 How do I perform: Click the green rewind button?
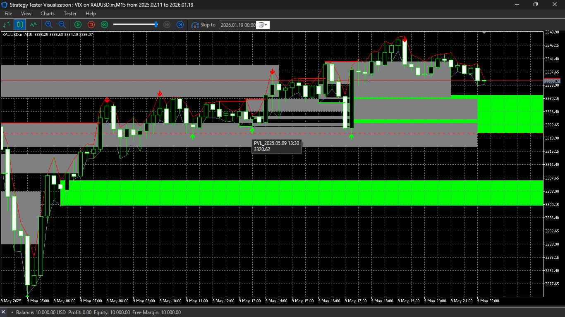click(x=105, y=25)
